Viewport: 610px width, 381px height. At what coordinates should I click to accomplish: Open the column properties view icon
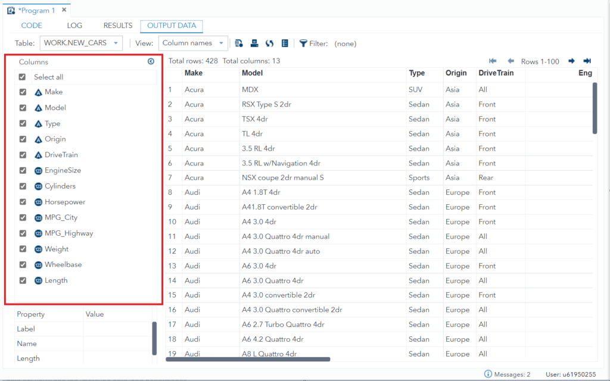(x=285, y=43)
